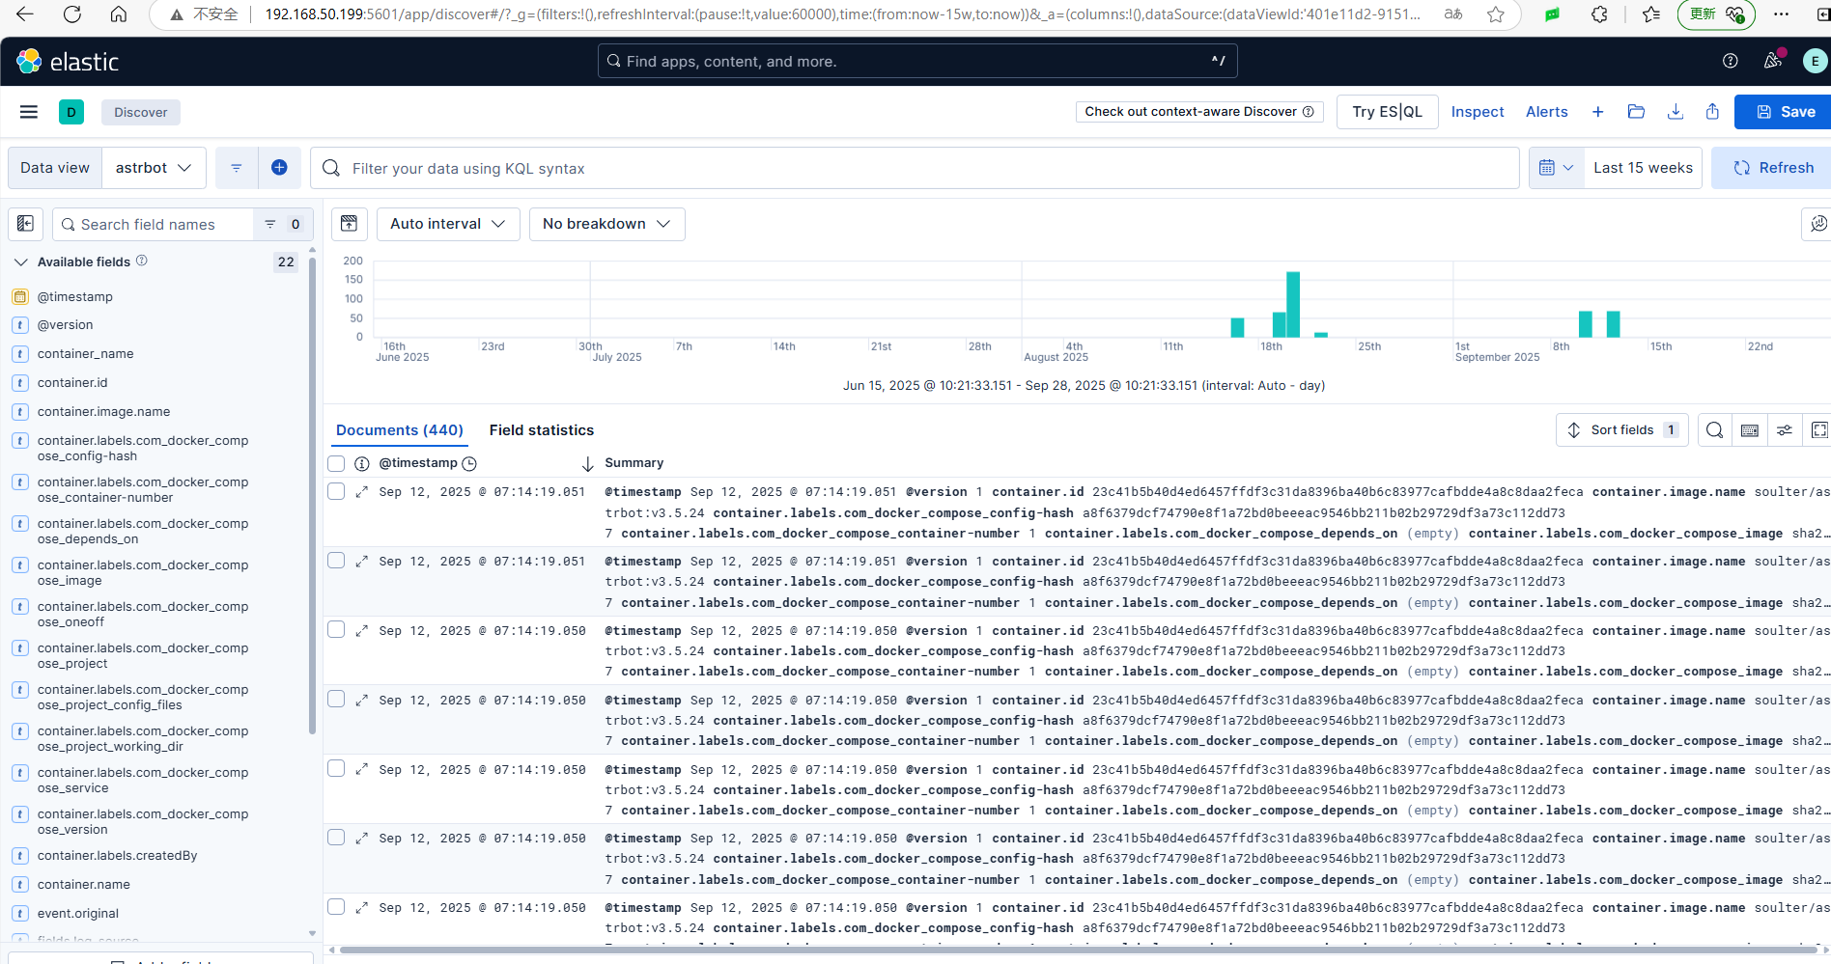Viewport: 1831px width, 964px height.
Task: Click the share icon beside Save
Action: (x=1712, y=112)
